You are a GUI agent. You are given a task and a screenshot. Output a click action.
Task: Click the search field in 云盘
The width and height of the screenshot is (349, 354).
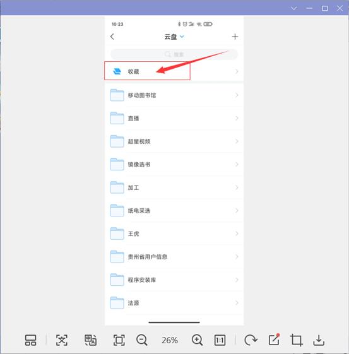tap(174, 54)
